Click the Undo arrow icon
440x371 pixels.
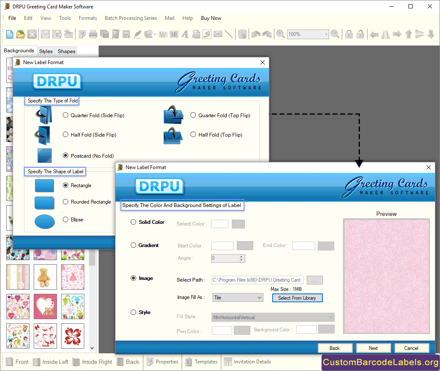click(256, 34)
